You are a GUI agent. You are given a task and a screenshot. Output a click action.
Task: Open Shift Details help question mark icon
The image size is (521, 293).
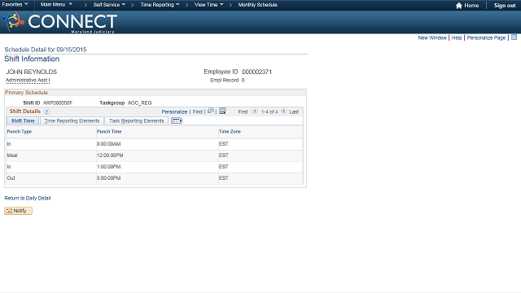click(46, 112)
